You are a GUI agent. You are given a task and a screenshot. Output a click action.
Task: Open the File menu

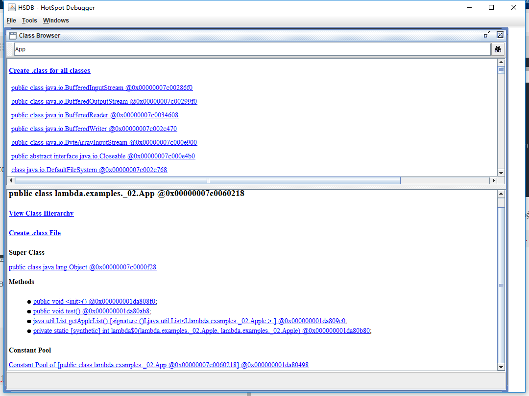coord(11,21)
